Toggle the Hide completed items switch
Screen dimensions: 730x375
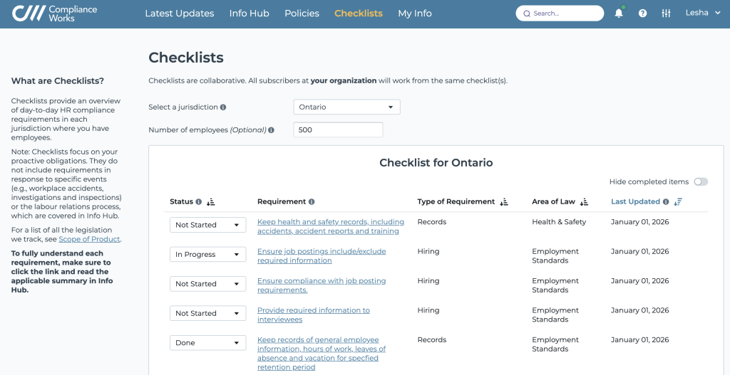click(x=701, y=182)
